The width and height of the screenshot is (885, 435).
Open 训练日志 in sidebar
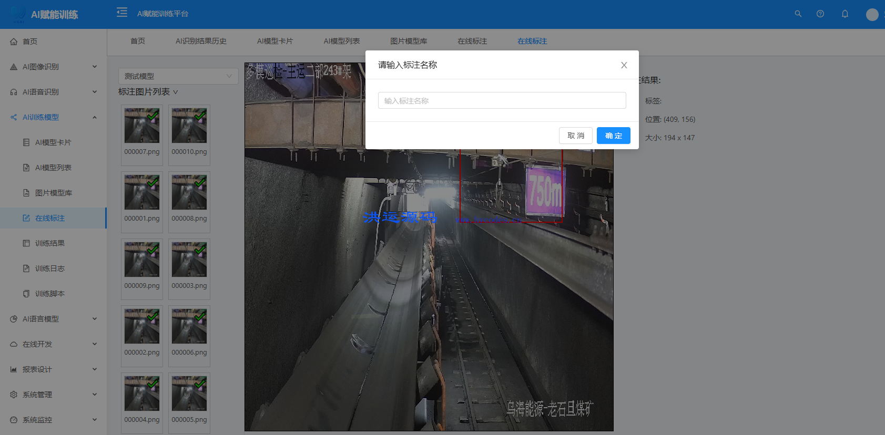tap(49, 268)
